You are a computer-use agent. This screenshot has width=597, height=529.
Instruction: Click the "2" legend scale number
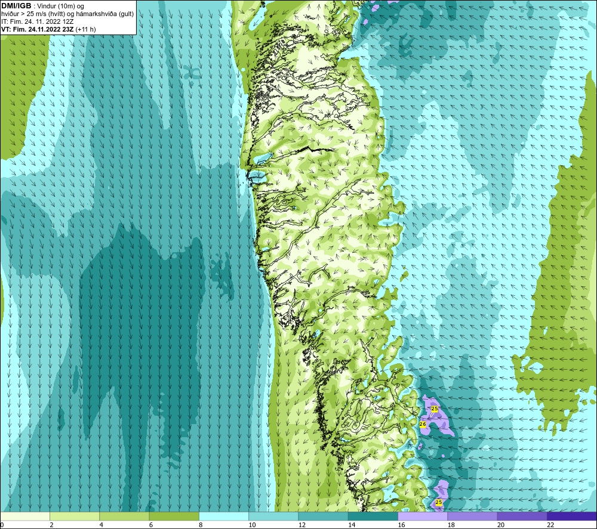pos(51,525)
